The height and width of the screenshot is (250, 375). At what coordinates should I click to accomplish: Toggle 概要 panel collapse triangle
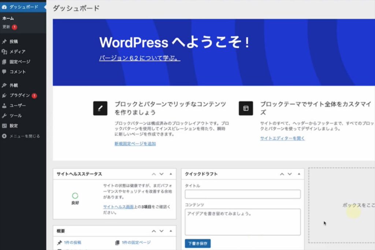pyautogui.click(x=171, y=231)
